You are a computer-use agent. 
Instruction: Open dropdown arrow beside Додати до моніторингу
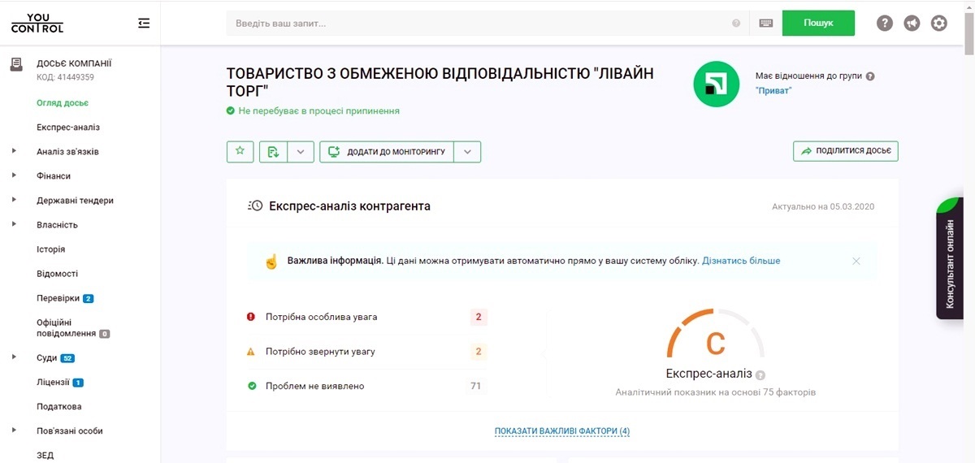click(467, 152)
